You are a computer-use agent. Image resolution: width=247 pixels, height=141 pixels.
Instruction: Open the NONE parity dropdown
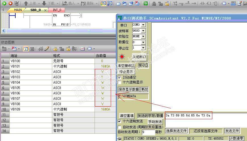click(143, 36)
